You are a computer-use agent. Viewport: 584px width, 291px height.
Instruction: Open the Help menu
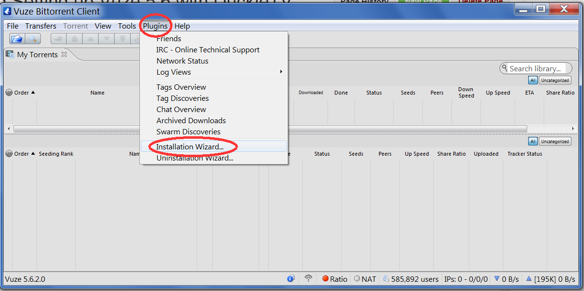[182, 26]
